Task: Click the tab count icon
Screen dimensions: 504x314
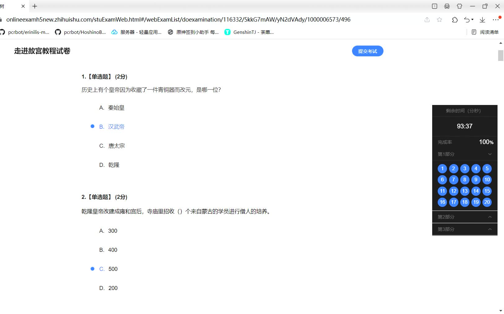Action: pyautogui.click(x=435, y=6)
